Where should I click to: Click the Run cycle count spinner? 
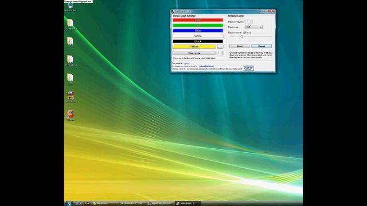click(x=220, y=53)
